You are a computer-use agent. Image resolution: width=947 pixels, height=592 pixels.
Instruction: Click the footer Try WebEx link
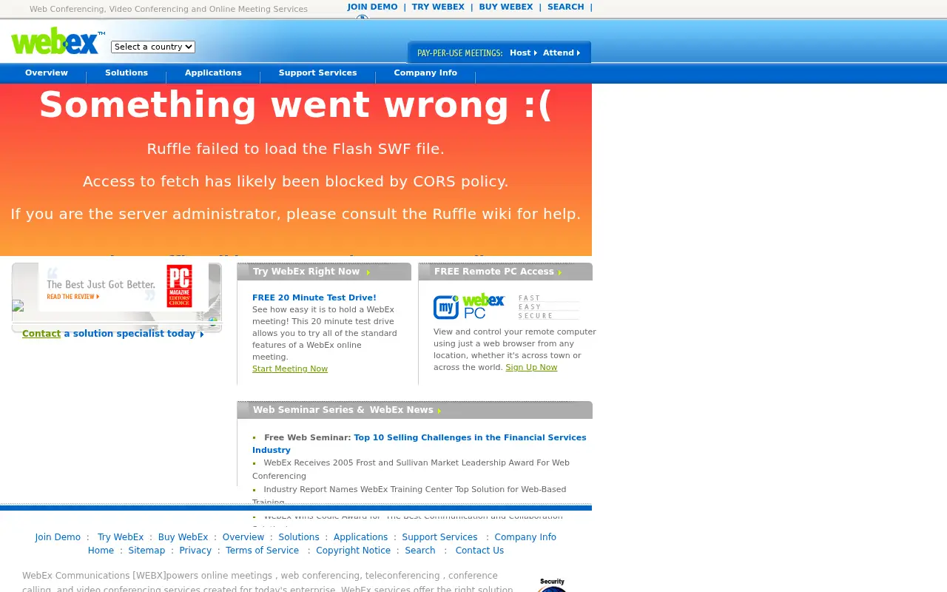(x=121, y=537)
